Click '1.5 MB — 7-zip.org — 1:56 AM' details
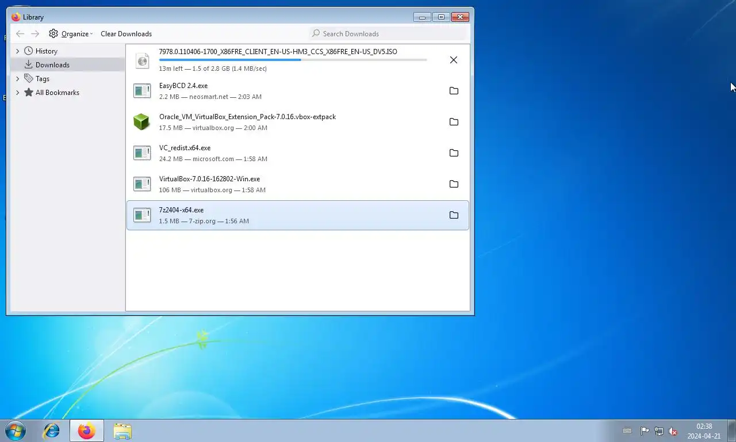736x442 pixels. click(204, 221)
